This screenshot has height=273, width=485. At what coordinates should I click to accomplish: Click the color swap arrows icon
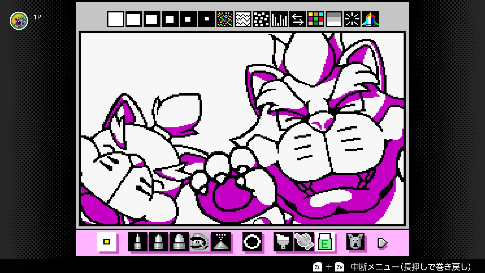(x=298, y=19)
